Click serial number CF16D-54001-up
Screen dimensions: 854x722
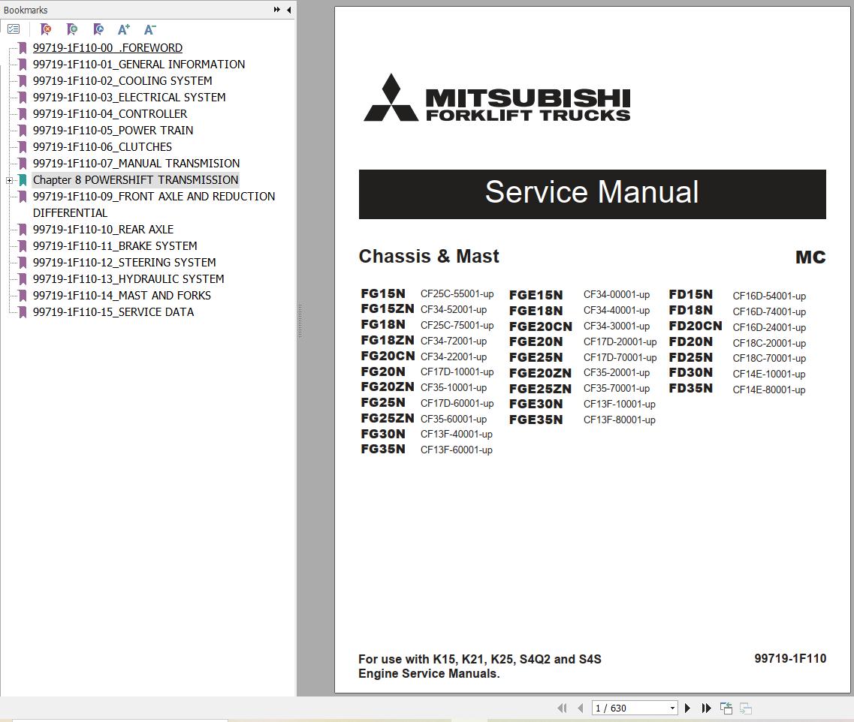769,296
